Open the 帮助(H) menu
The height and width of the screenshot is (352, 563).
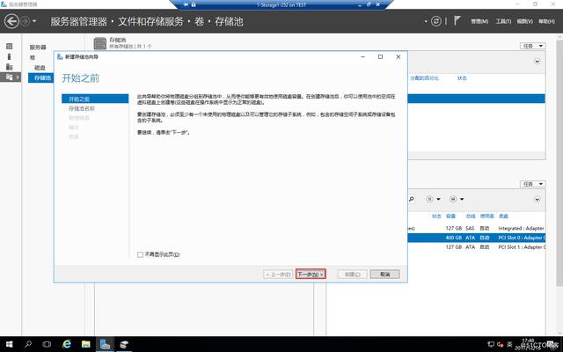[x=546, y=21]
